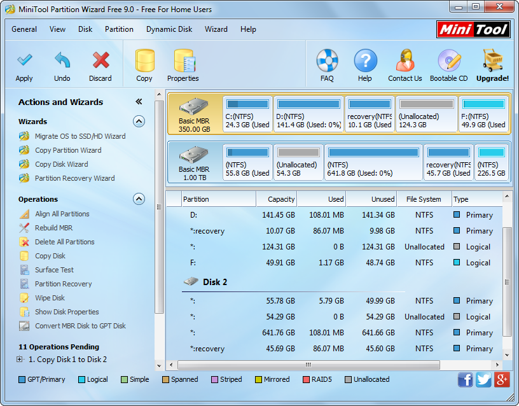Viewport: 519px width, 406px height.
Task: Select the 10.07 GB *:recovery row
Action: [335, 231]
